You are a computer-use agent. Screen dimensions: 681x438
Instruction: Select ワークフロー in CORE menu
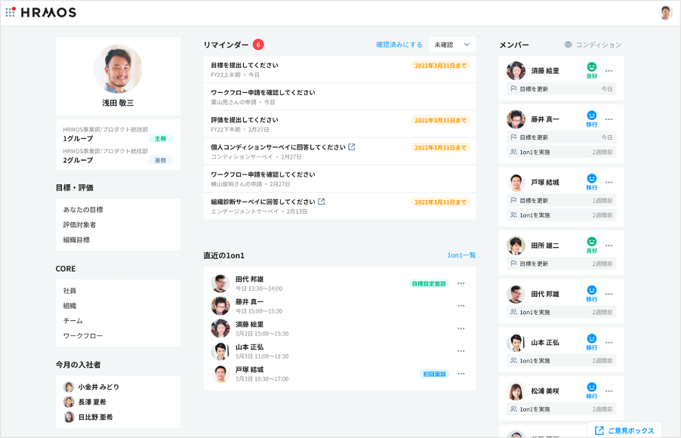83,335
